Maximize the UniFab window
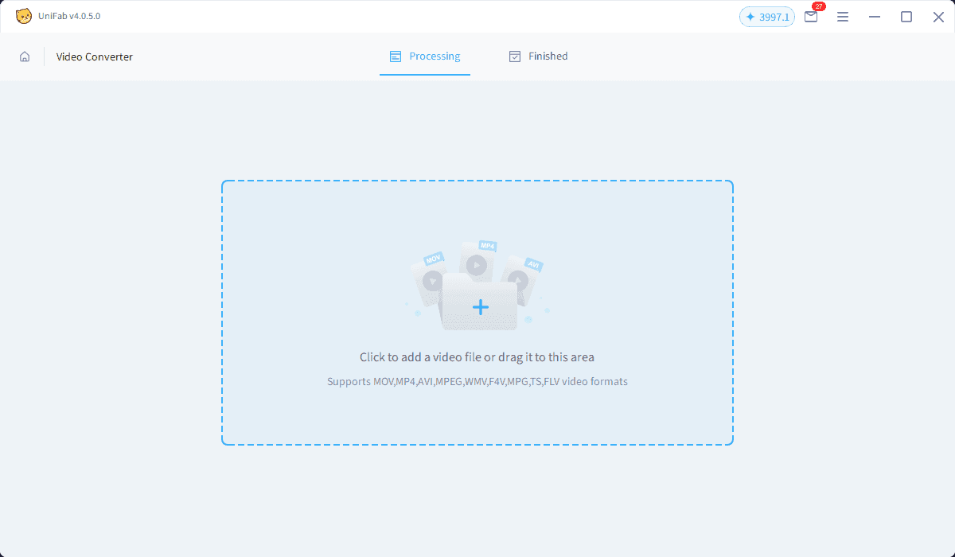The width and height of the screenshot is (955, 557). 906,17
